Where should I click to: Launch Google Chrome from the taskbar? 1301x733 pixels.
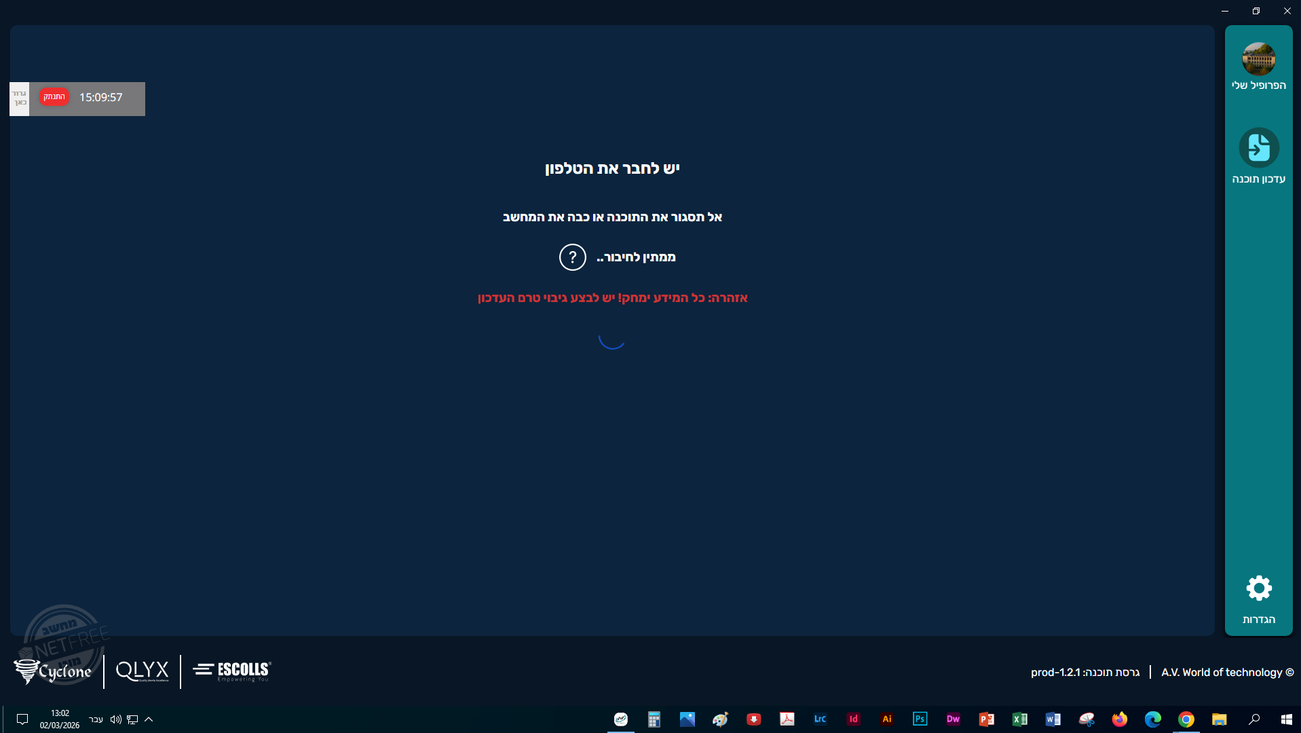(1186, 719)
